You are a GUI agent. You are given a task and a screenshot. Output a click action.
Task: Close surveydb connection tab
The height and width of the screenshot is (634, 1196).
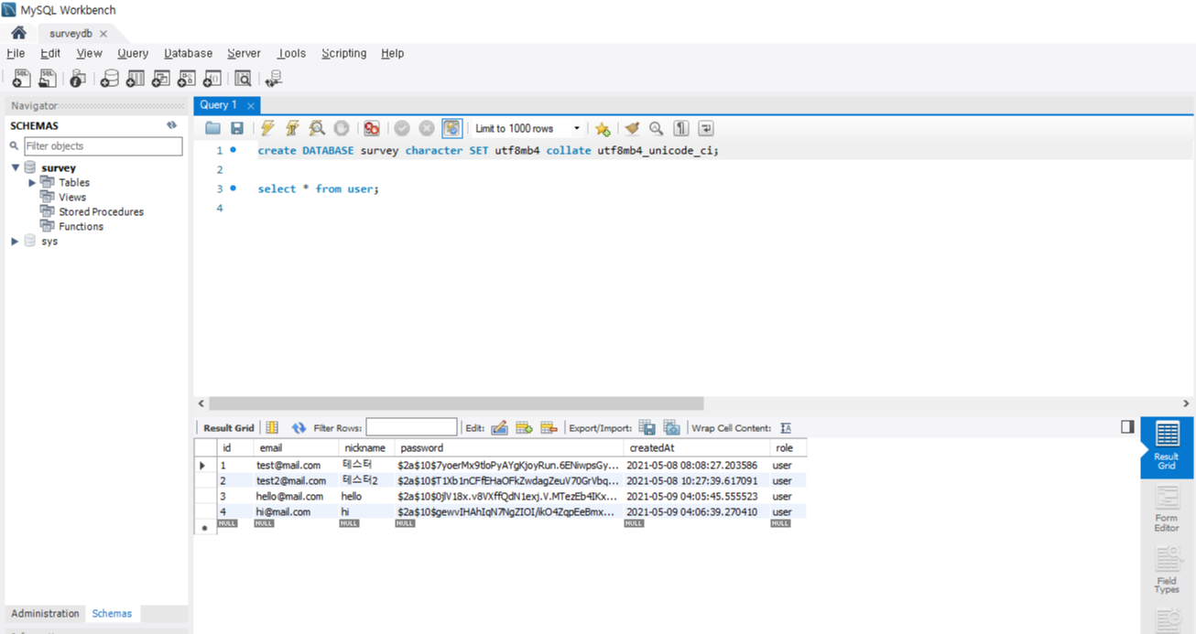103,34
